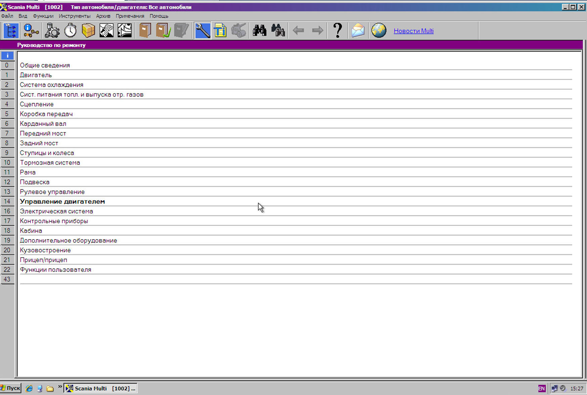The width and height of the screenshot is (587, 395).
Task: Click the globe icon in toolbar
Action: pyautogui.click(x=379, y=31)
